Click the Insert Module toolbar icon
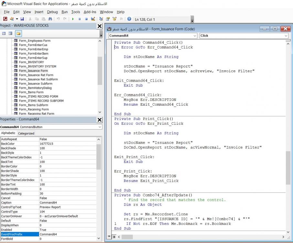This screenshot has width=293, height=243. pos(12,19)
